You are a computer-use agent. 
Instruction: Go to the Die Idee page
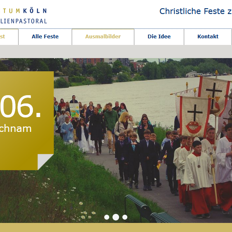pyautogui.click(x=159, y=37)
